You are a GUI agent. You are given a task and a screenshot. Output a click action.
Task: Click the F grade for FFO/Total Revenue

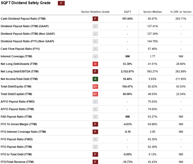tap(95, 162)
